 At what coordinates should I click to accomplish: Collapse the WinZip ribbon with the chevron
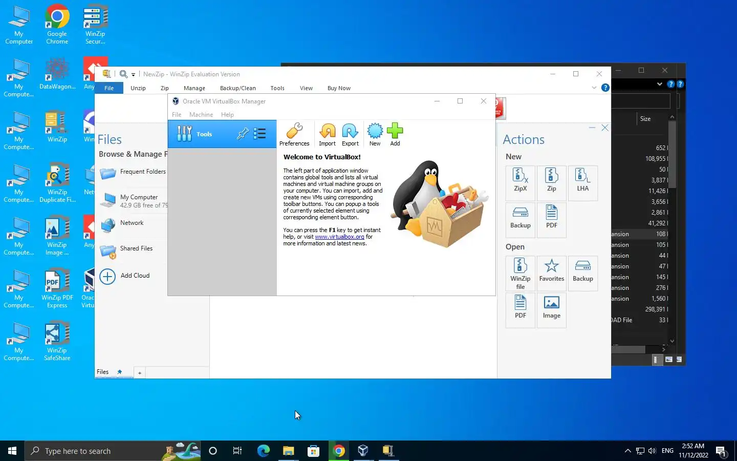[594, 88]
